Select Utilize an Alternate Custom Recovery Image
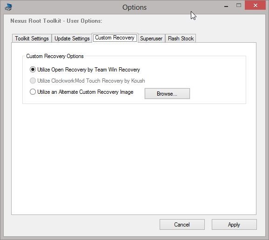This screenshot has height=240, width=269. pyautogui.click(x=81, y=92)
